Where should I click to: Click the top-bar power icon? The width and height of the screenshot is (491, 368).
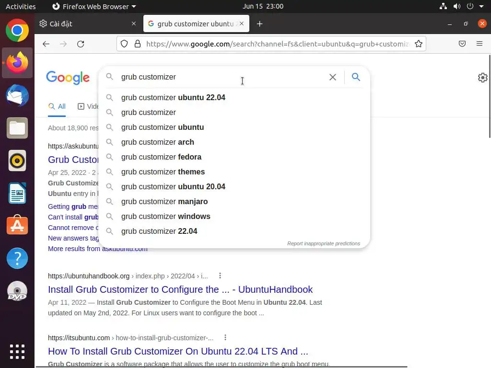tap(470, 6)
